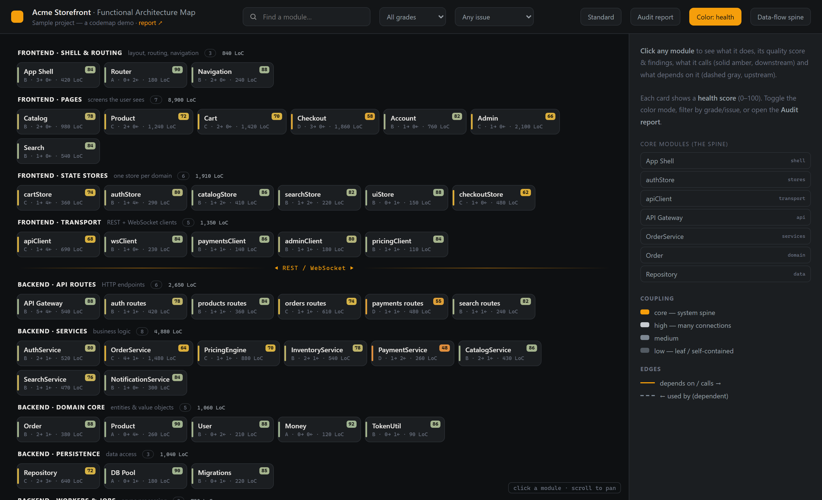822x500 pixels.
Task: Select the paymentsClient card
Action: (x=232, y=245)
